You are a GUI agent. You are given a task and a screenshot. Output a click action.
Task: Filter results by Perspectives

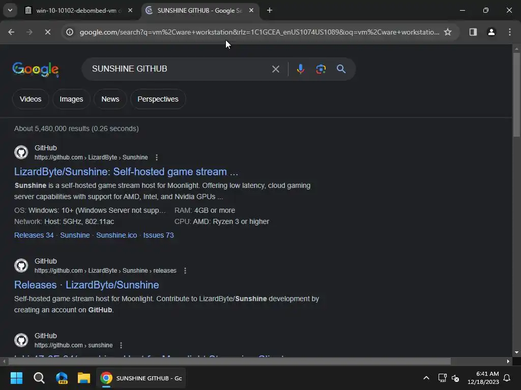(x=158, y=99)
